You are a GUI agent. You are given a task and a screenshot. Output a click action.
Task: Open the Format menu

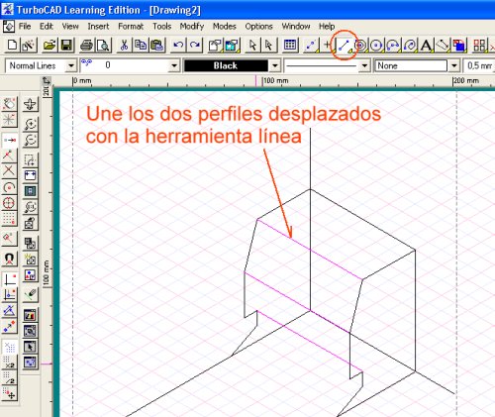(131, 26)
